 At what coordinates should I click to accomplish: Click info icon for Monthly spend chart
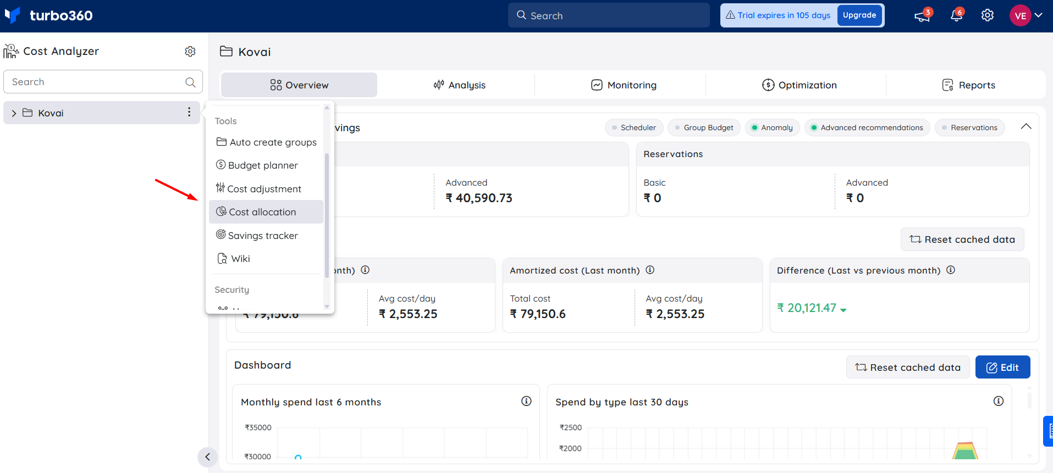coord(526,401)
